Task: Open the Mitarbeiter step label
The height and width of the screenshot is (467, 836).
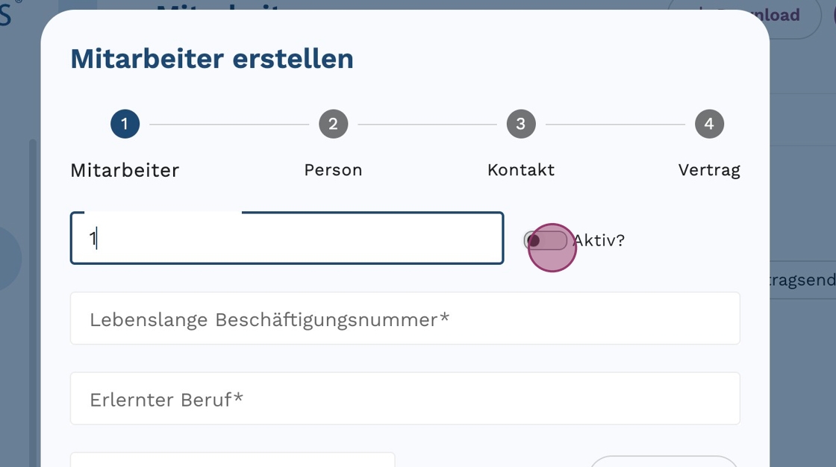Action: [125, 170]
